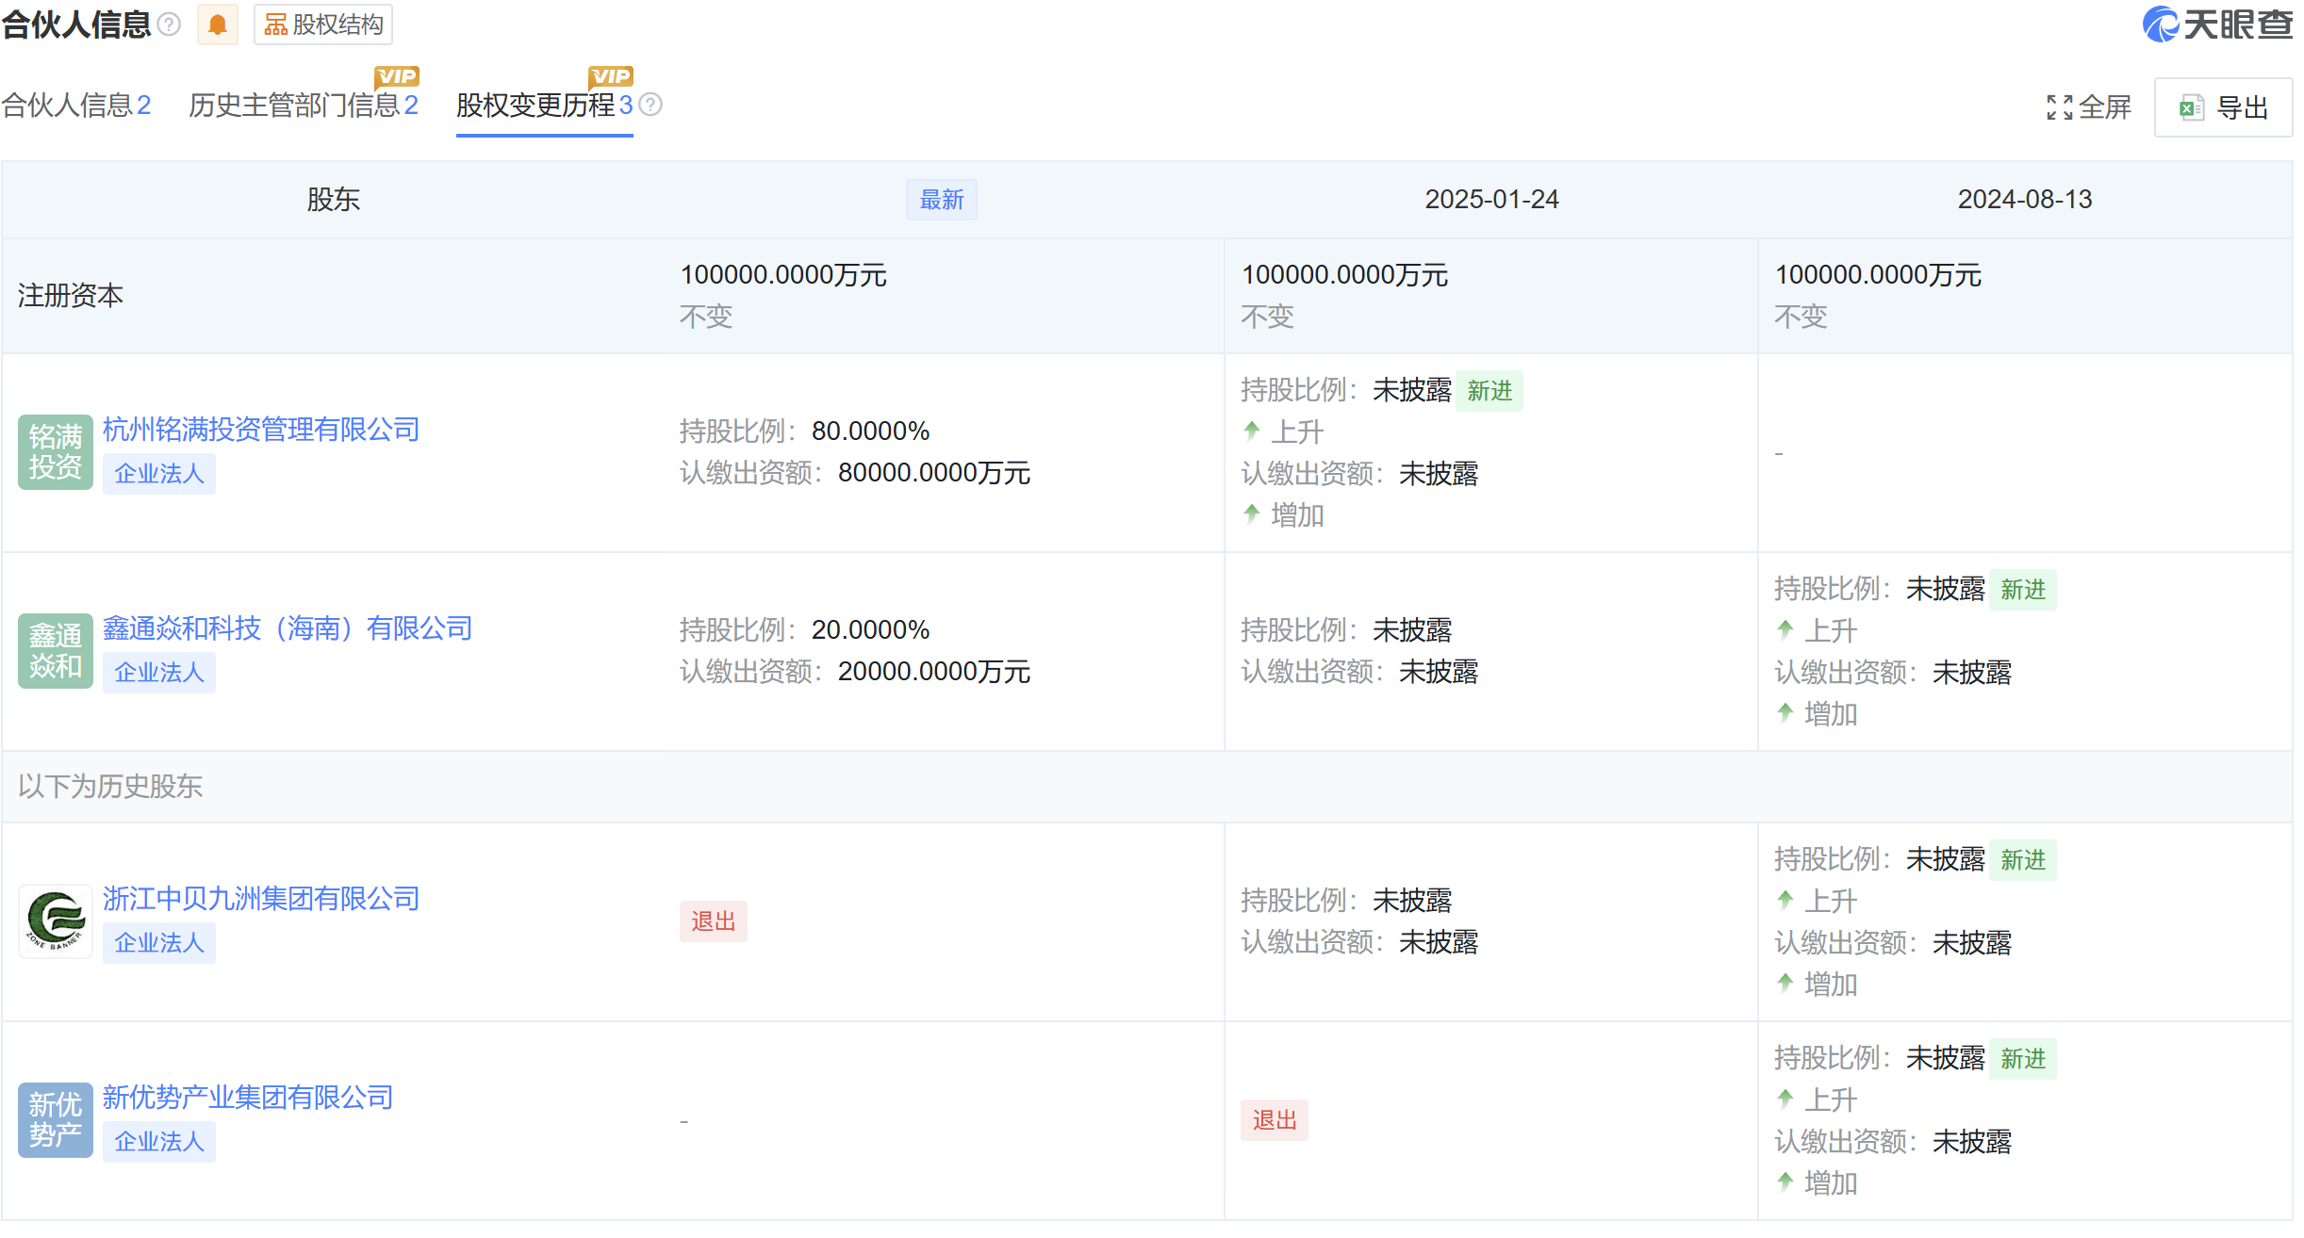Click 浙江中贝九洲 Zone Banner logo thumbnail

click(x=56, y=920)
